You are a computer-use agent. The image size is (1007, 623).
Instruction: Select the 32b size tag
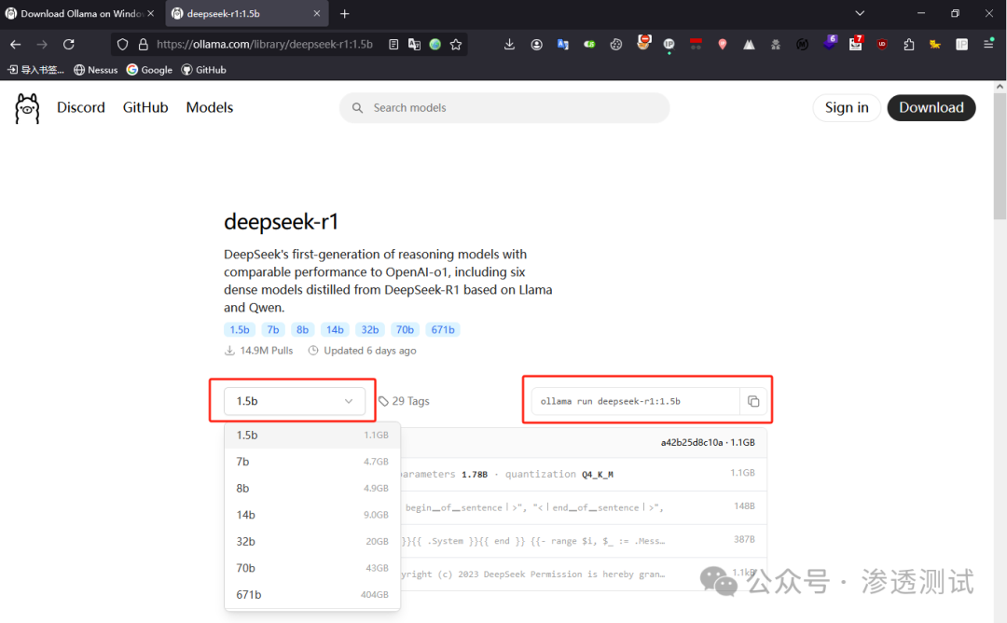tap(370, 329)
